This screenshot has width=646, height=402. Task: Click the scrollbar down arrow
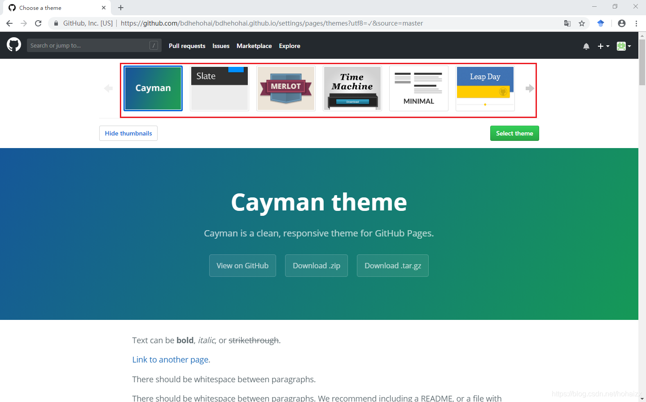tap(642, 398)
